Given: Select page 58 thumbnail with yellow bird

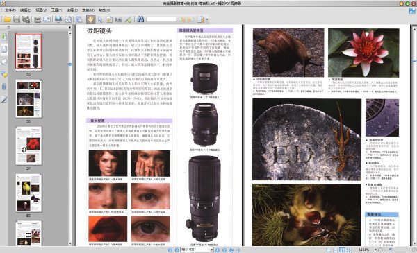Looking at the screenshot, I should (28, 193).
